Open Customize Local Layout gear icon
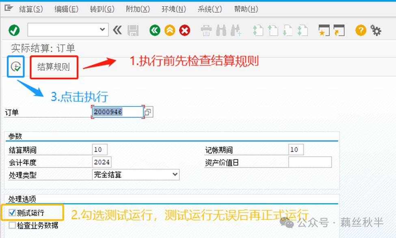396x238 pixels. (x=376, y=30)
